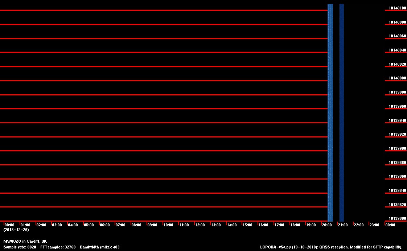This screenshot has width=407, height=251.
Task: Click the 10140100 frequency label
Action: (397, 8)
